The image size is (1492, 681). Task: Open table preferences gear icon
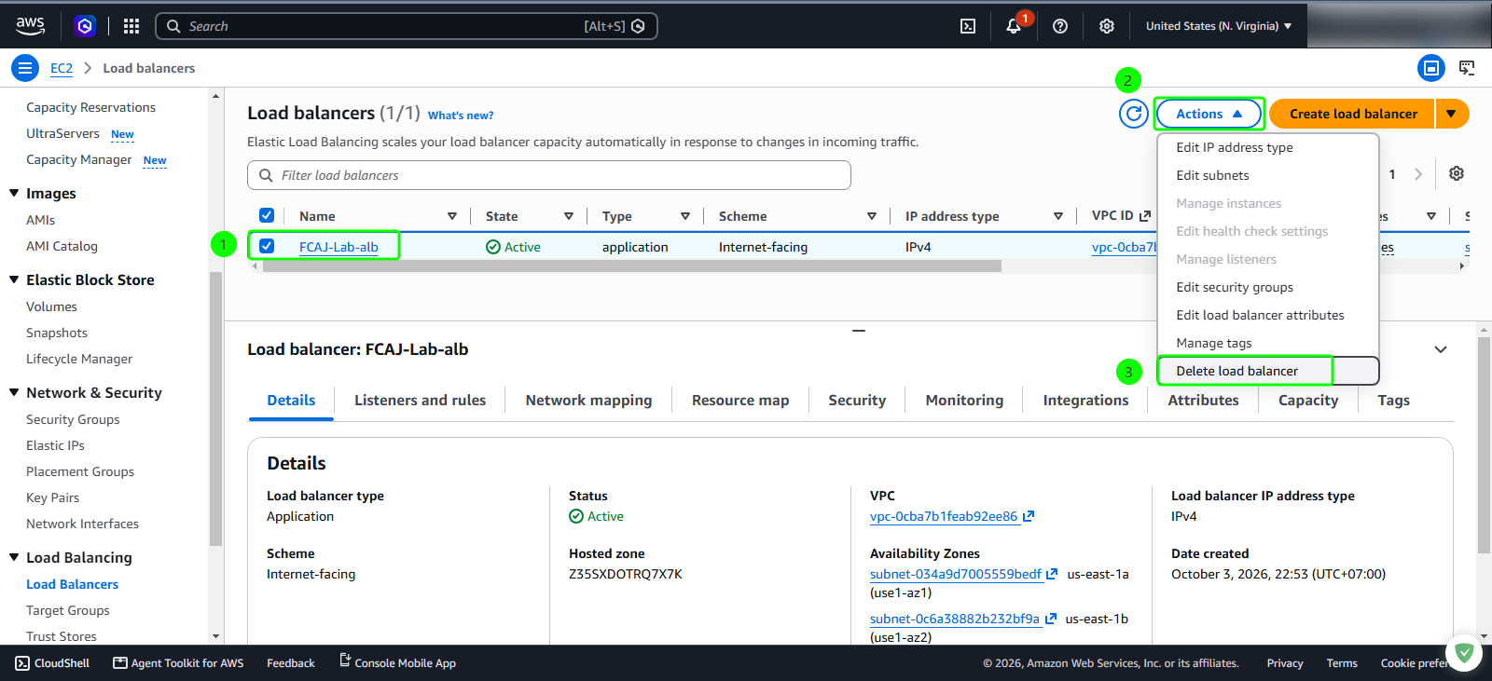pyautogui.click(x=1457, y=173)
